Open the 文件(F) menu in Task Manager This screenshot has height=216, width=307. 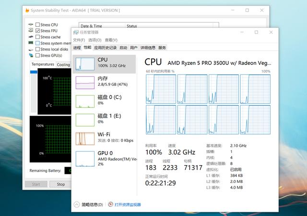(x=79, y=40)
